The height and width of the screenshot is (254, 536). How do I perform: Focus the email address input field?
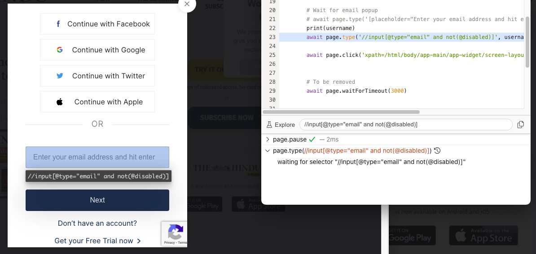click(97, 157)
